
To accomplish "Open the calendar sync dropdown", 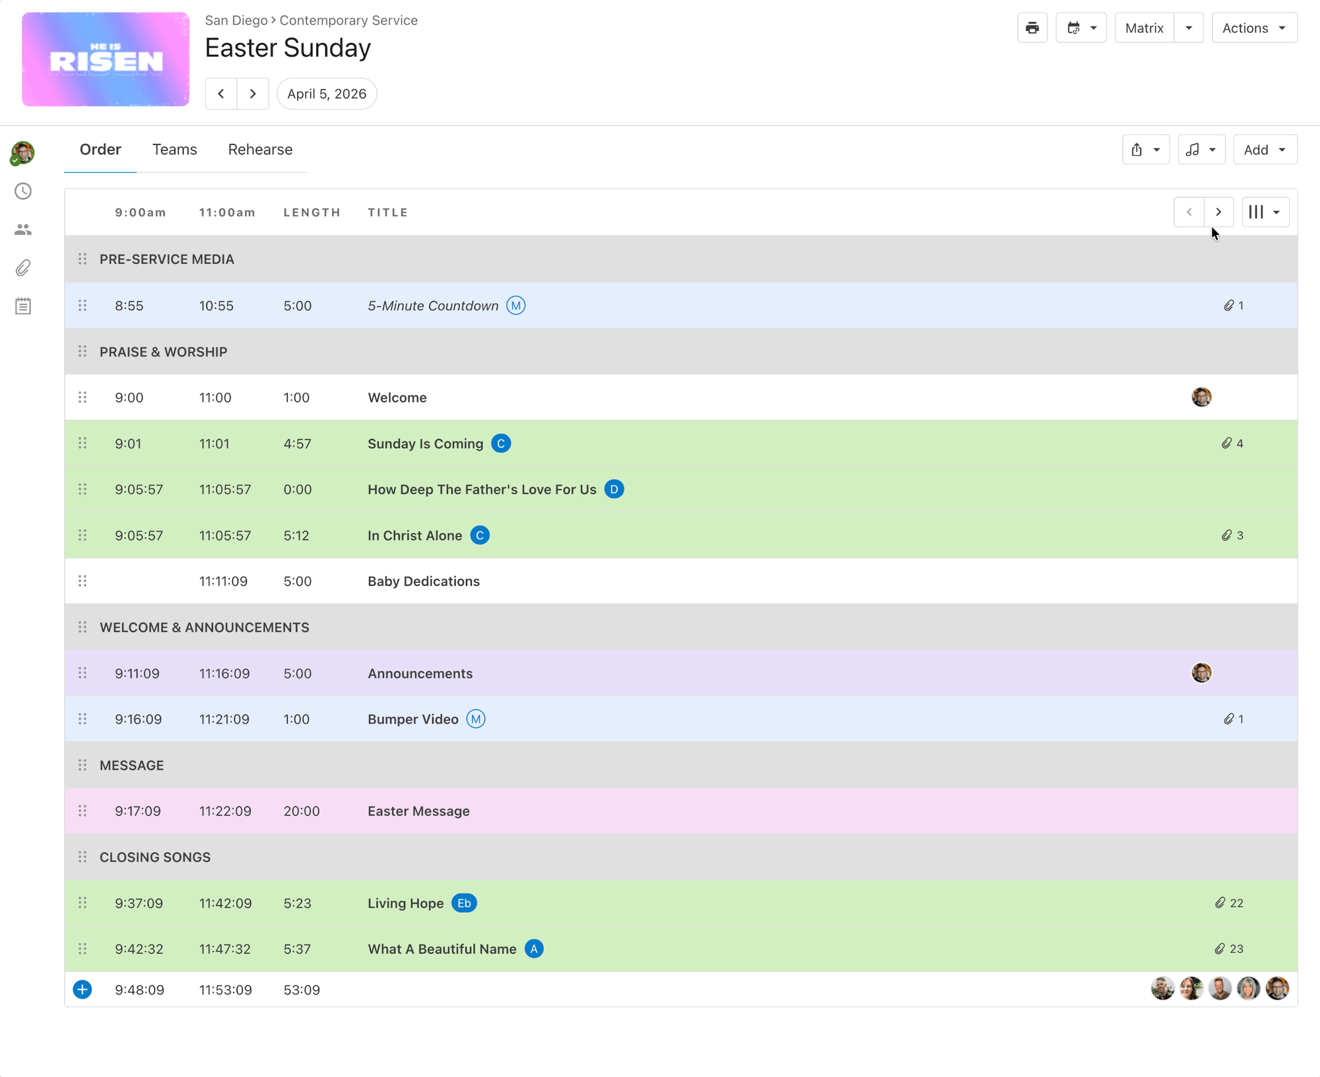I will (x=1080, y=28).
